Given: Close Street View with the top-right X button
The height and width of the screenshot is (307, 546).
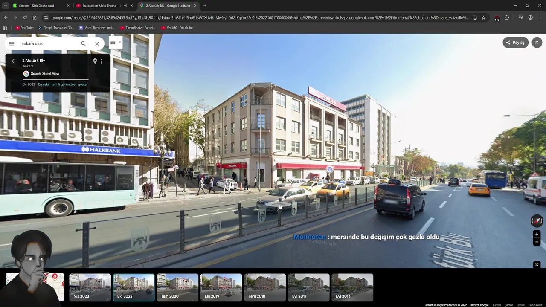Looking at the screenshot, I should point(537,43).
